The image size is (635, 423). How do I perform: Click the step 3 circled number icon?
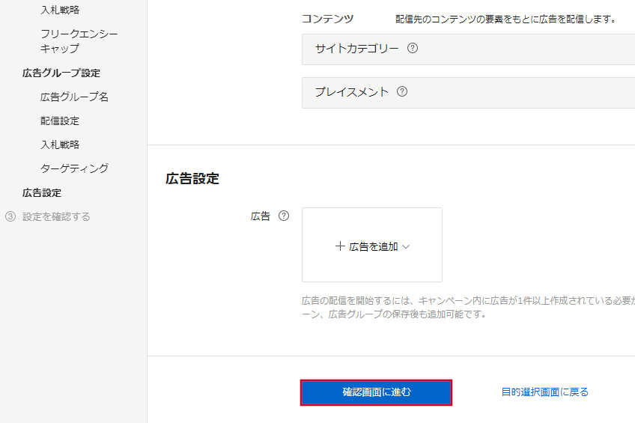(10, 216)
